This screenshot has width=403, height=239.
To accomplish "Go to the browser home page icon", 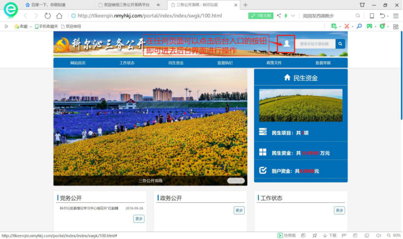I will [59, 16].
